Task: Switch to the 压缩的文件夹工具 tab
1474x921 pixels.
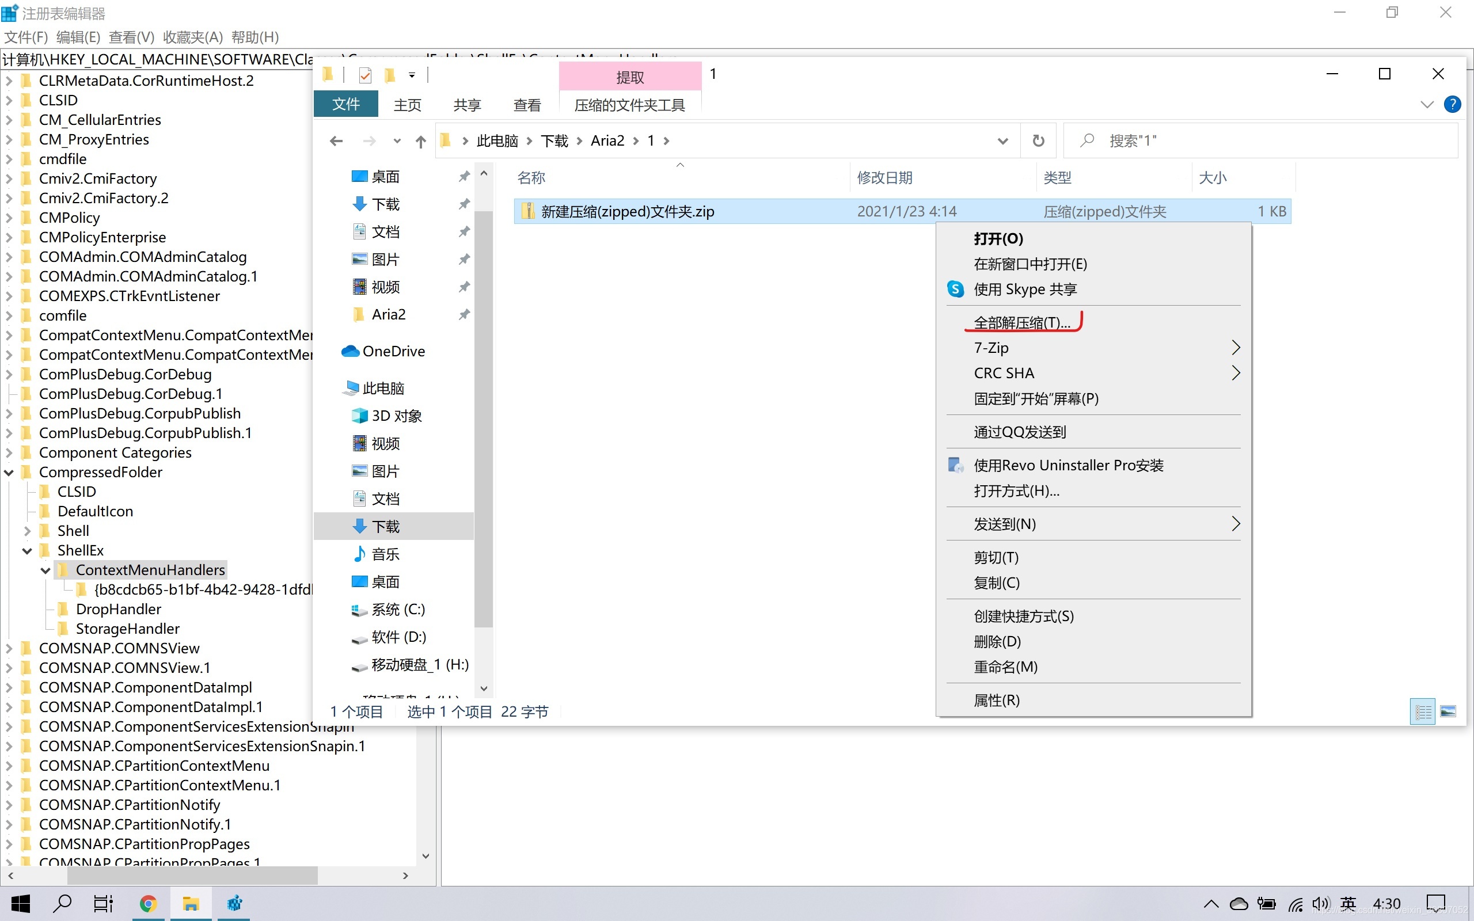Action: pyautogui.click(x=630, y=105)
